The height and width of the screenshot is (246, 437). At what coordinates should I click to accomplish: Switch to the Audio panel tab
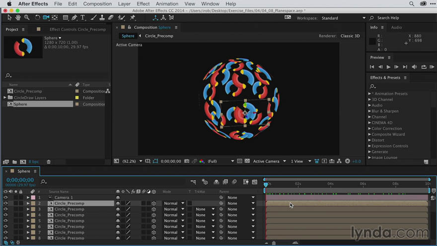tap(396, 27)
